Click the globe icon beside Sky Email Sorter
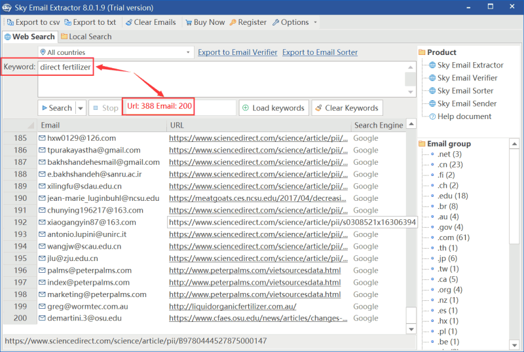 point(432,90)
